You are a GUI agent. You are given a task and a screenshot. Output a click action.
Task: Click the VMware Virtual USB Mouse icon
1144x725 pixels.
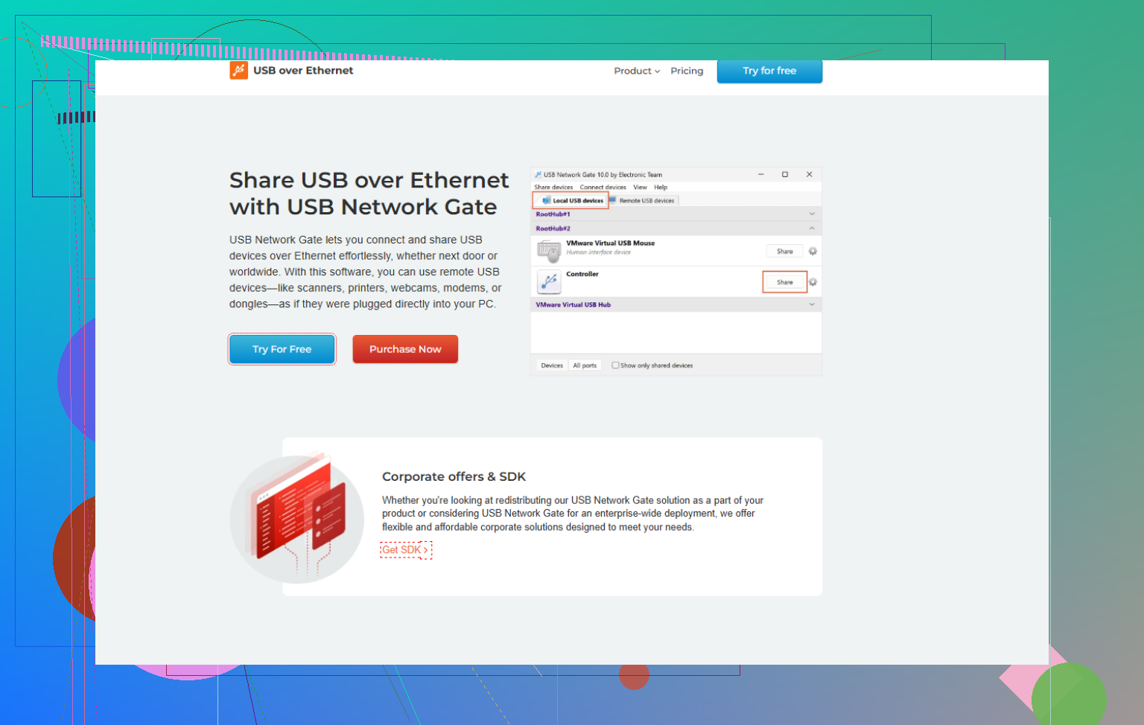549,251
